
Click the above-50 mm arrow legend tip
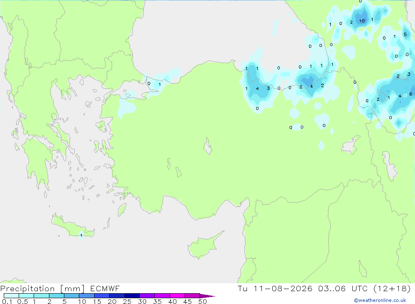(x=207, y=296)
